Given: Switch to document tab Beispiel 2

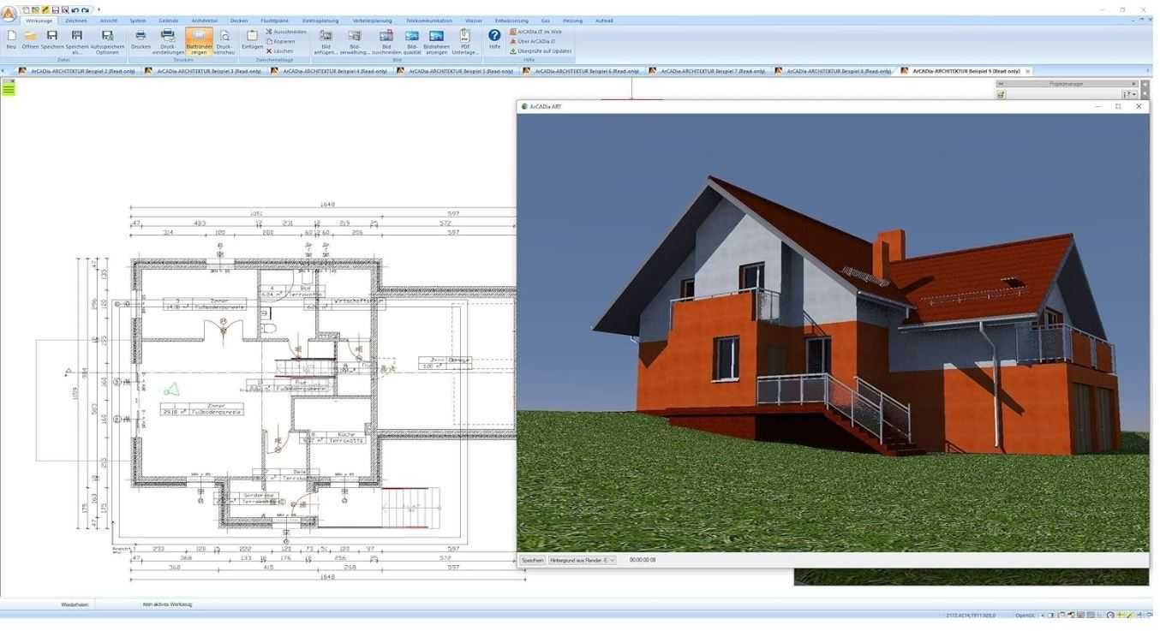Looking at the screenshot, I should [78, 71].
